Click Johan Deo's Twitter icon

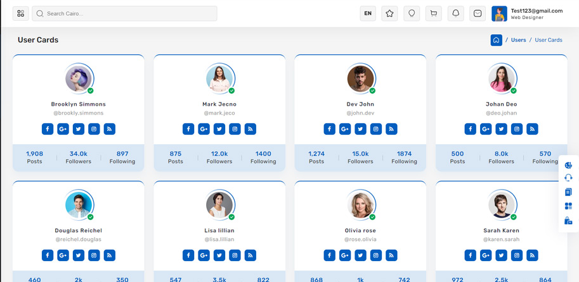tap(501, 129)
